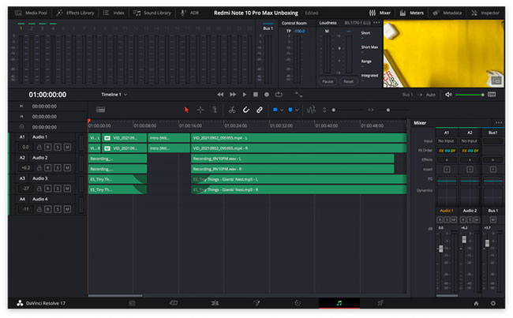Viewport: 513px width, 318px height.
Task: Open the Sound Library panel
Action: click(x=152, y=13)
